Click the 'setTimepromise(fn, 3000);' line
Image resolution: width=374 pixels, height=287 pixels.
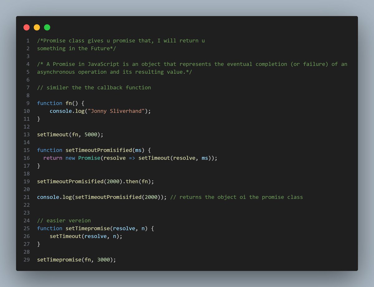(76, 260)
